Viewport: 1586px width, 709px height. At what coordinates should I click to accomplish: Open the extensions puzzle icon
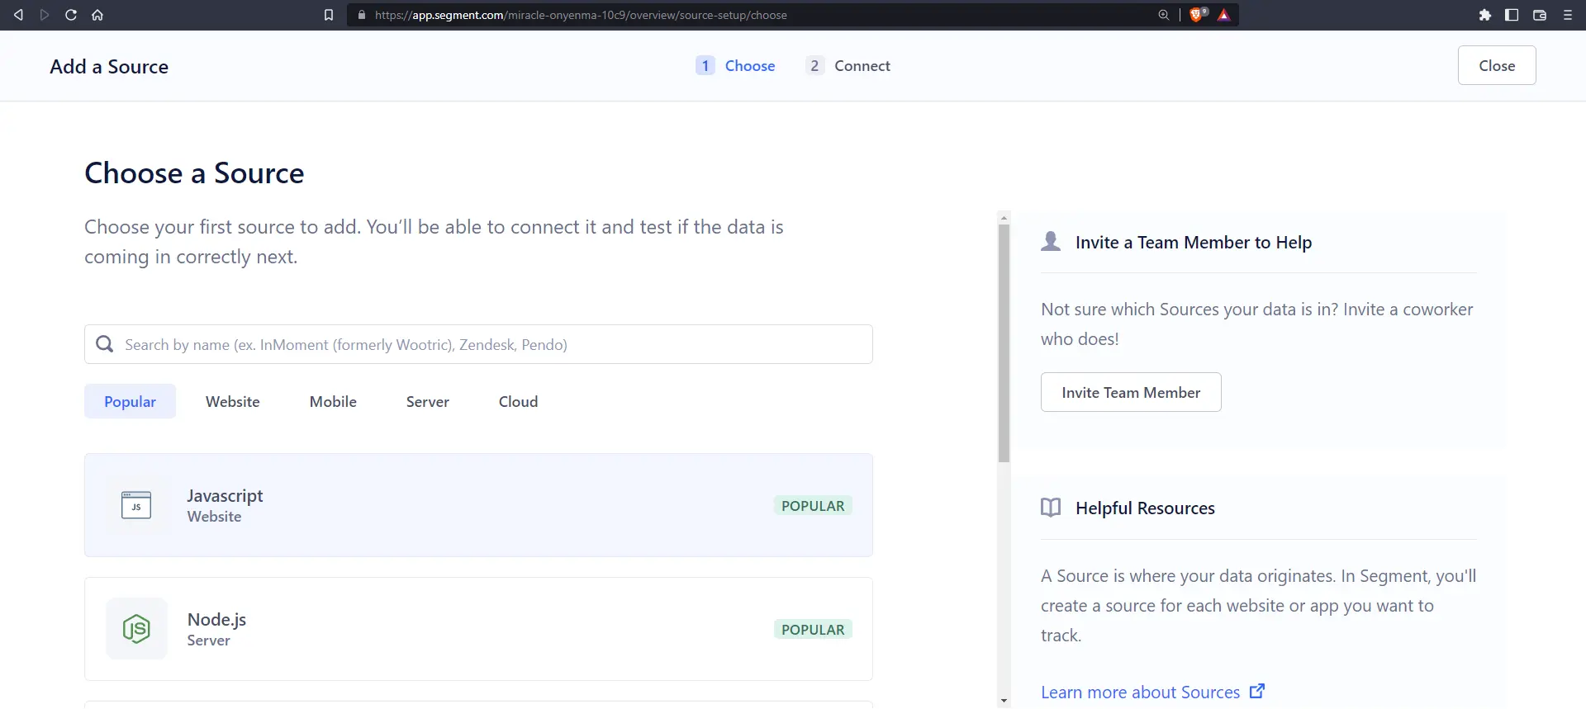click(1485, 15)
